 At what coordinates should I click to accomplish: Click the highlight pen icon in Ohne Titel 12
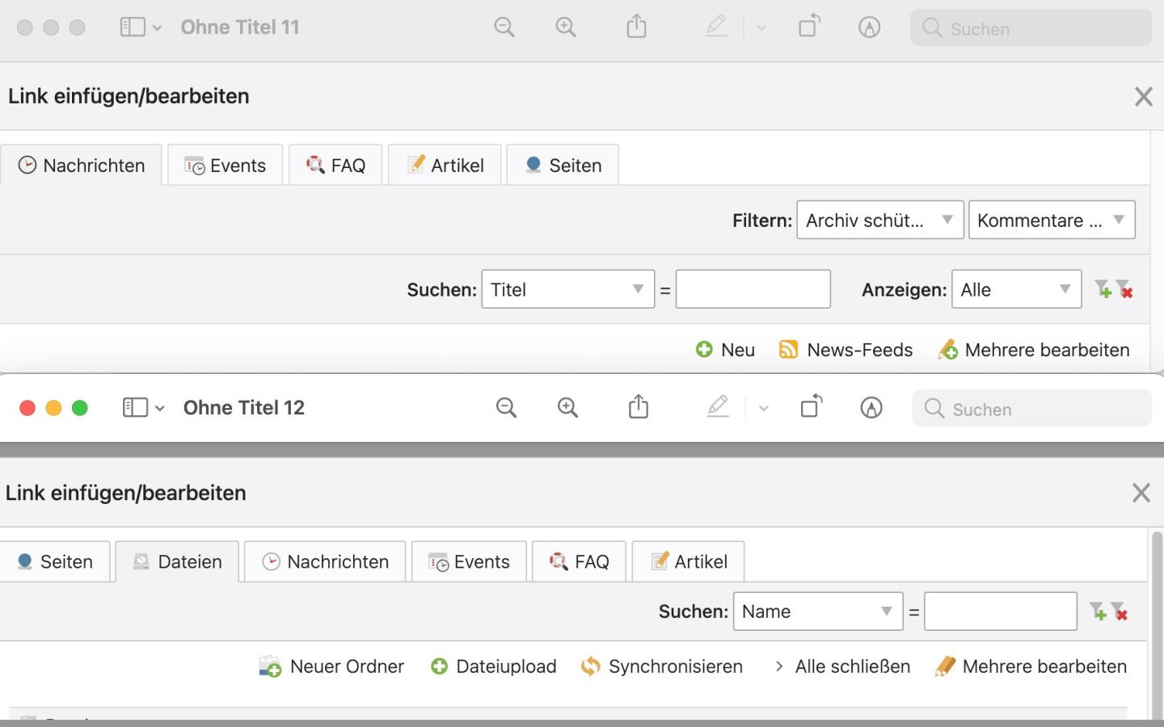click(717, 407)
